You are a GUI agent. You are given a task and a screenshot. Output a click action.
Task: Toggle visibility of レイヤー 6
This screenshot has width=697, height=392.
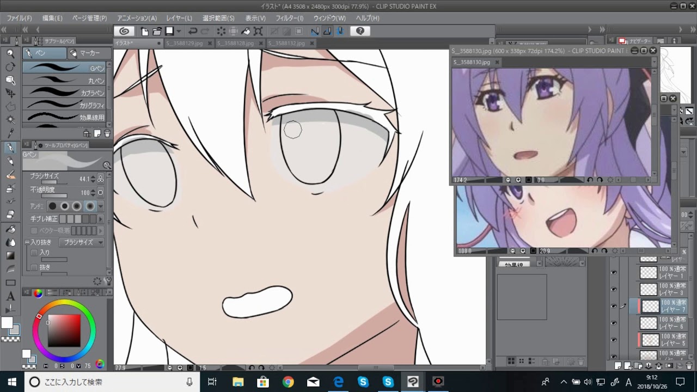click(x=614, y=323)
